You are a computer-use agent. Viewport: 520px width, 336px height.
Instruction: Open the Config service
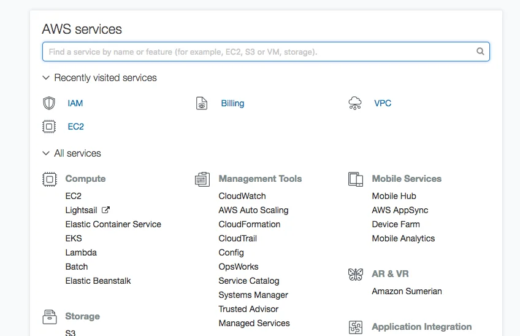231,253
